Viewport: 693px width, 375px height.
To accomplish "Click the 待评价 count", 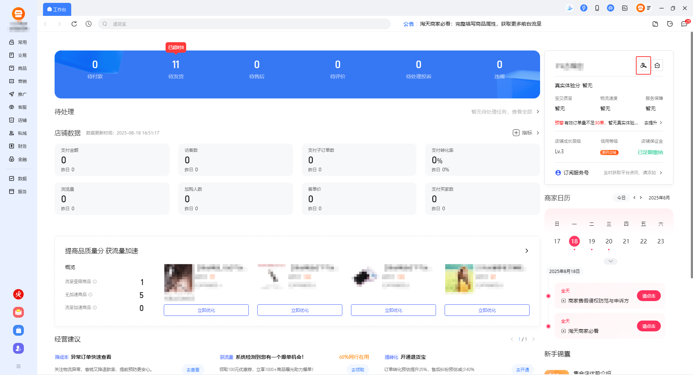I will tap(338, 65).
